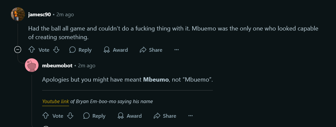Image resolution: width=336 pixels, height=127 pixels.
Task: Open more options on mbeumobot's reply
Action: (x=190, y=116)
